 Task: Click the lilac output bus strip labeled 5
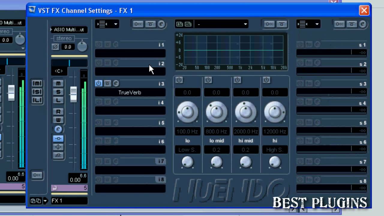tap(69, 188)
